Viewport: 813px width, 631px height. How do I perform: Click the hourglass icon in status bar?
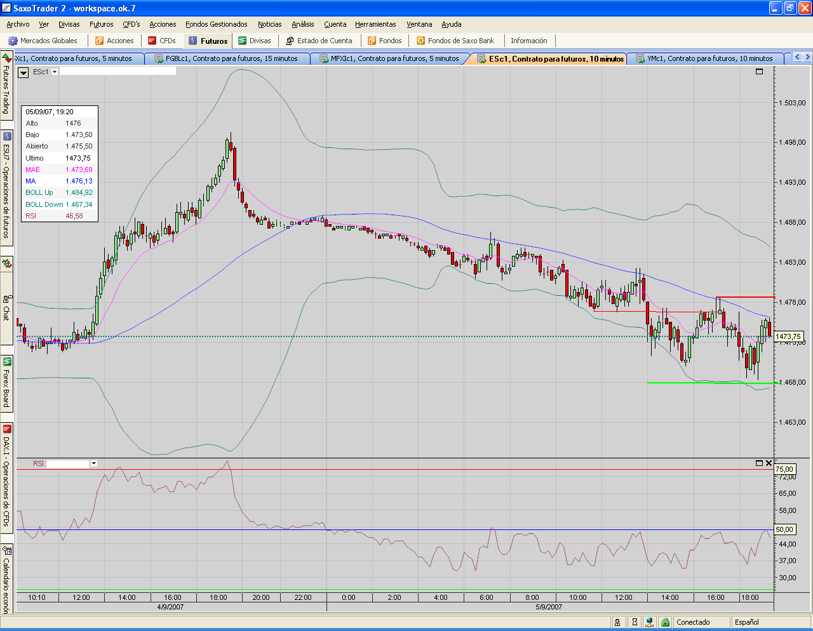point(634,622)
